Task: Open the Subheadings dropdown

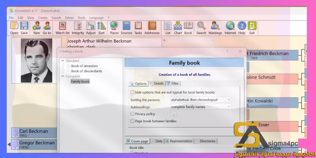Action: click(201, 107)
